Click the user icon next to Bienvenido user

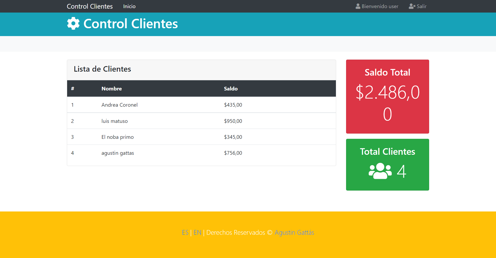[358, 6]
